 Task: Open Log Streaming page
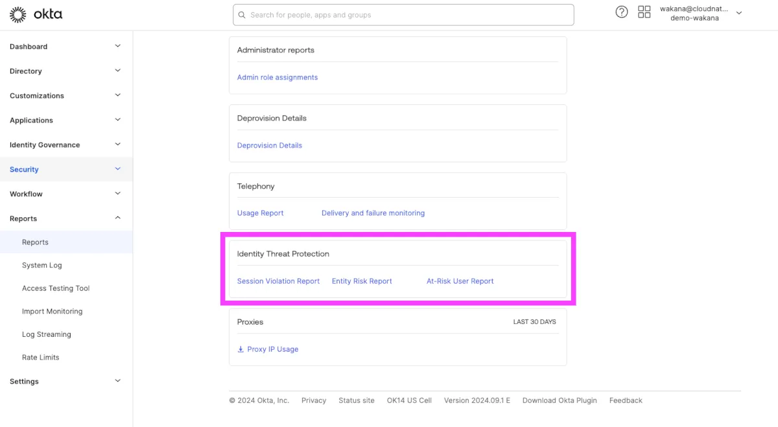46,334
